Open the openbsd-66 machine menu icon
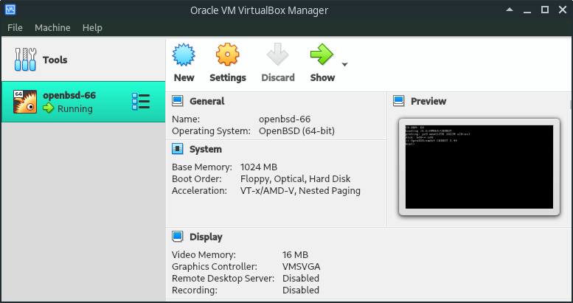The image size is (573, 303). (141, 102)
